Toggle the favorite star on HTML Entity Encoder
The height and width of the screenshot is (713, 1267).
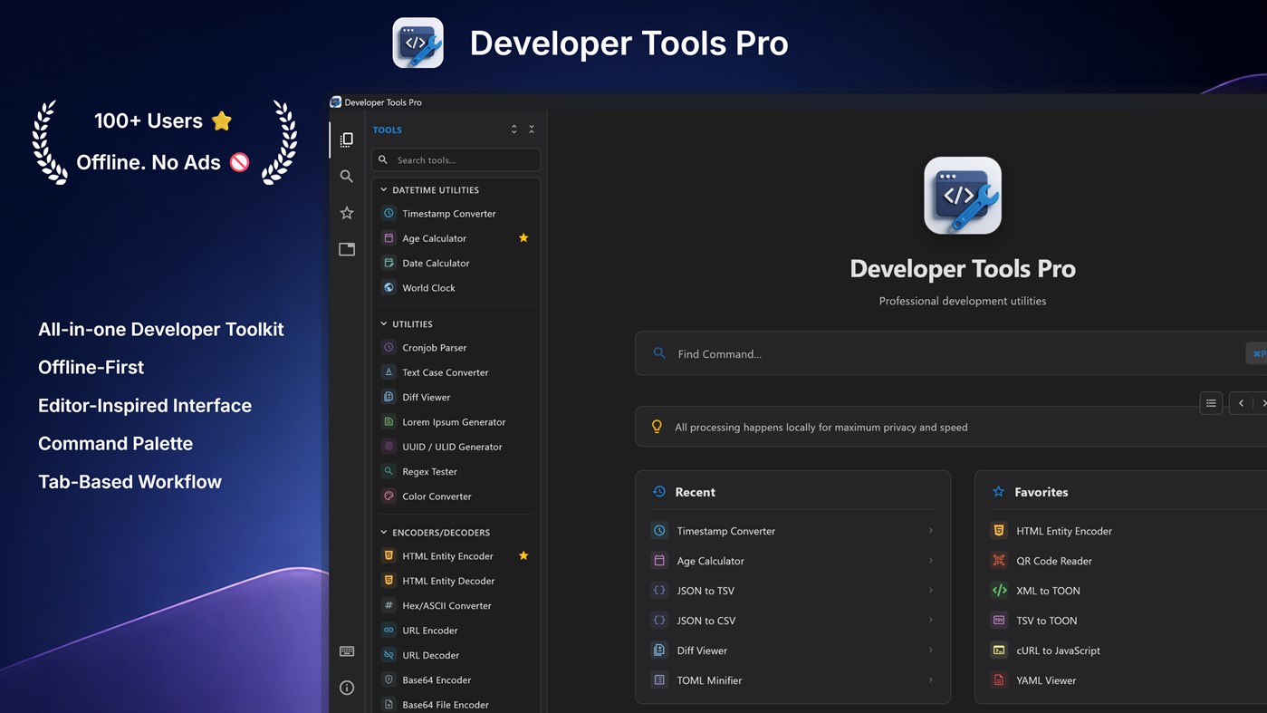click(x=523, y=555)
